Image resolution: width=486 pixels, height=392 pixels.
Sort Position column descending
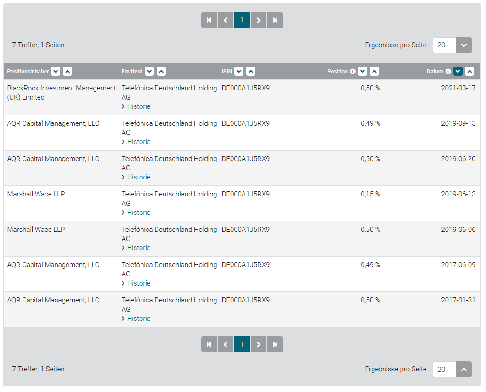click(x=362, y=72)
